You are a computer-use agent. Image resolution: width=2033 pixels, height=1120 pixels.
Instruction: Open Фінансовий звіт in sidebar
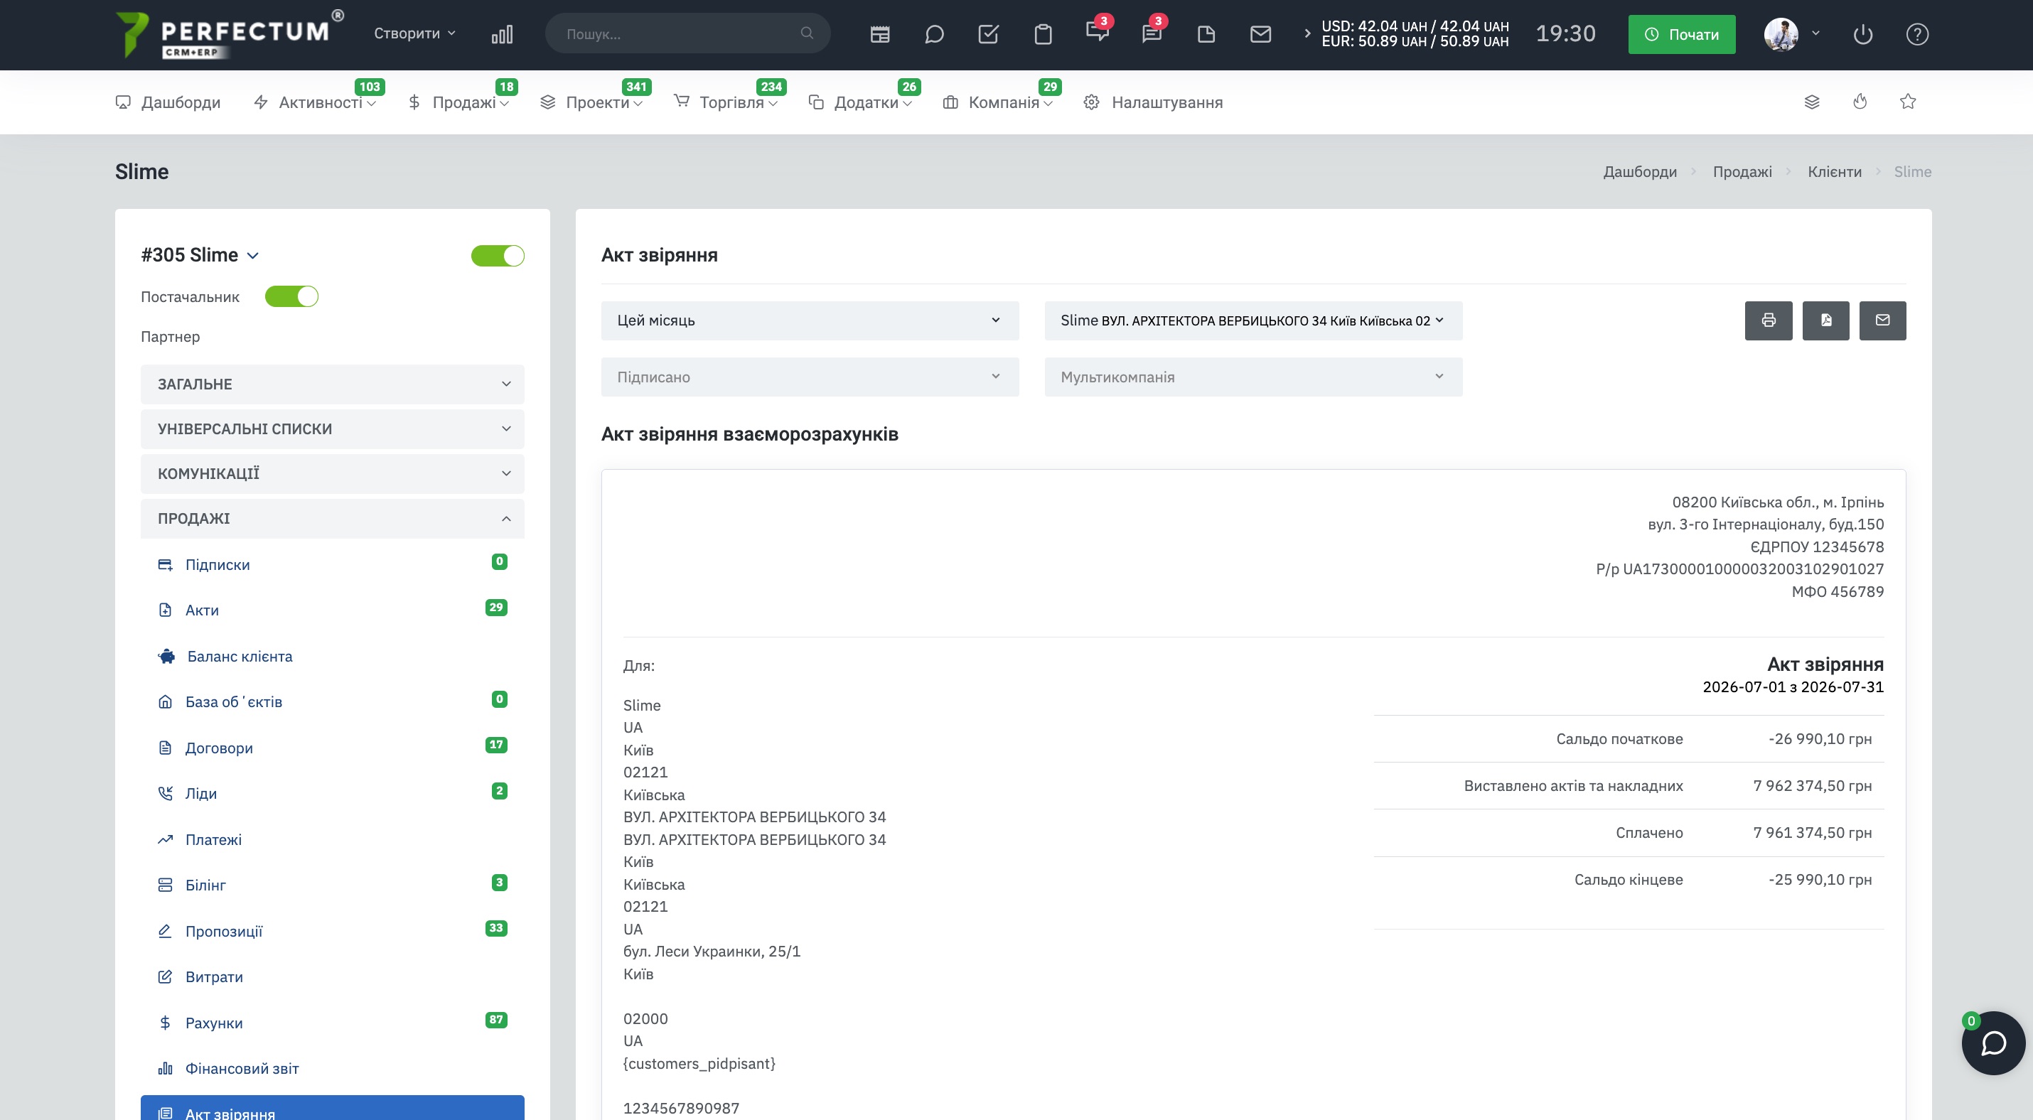[x=242, y=1069]
